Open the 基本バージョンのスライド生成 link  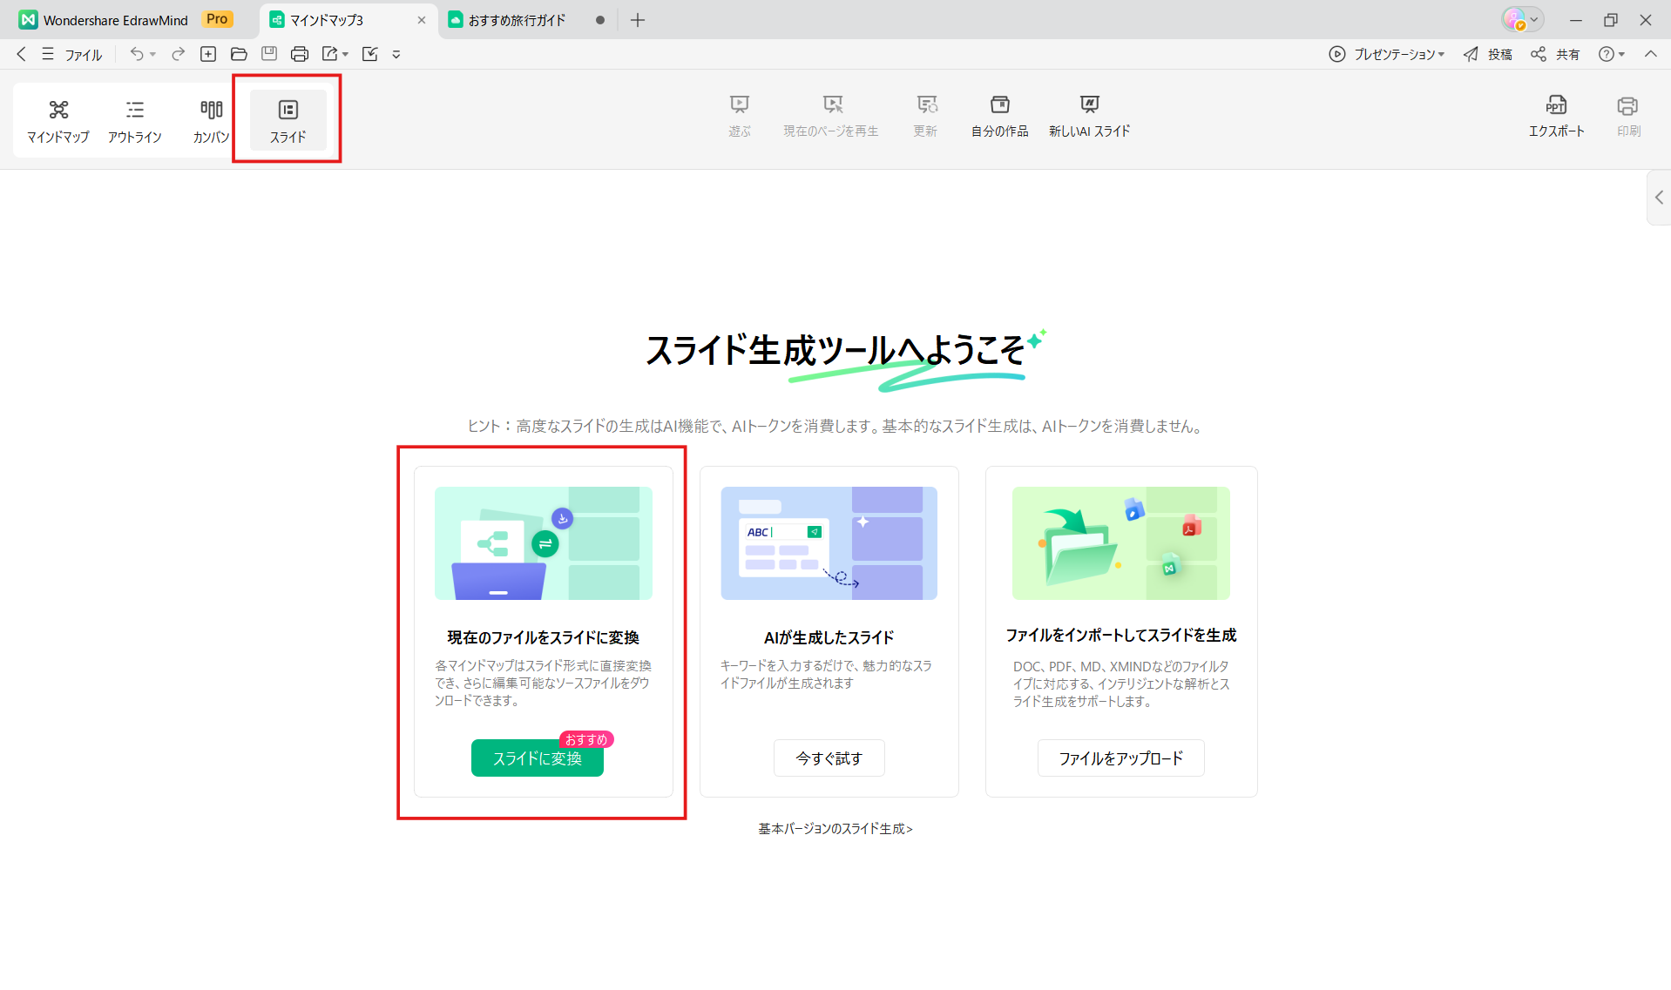(835, 829)
